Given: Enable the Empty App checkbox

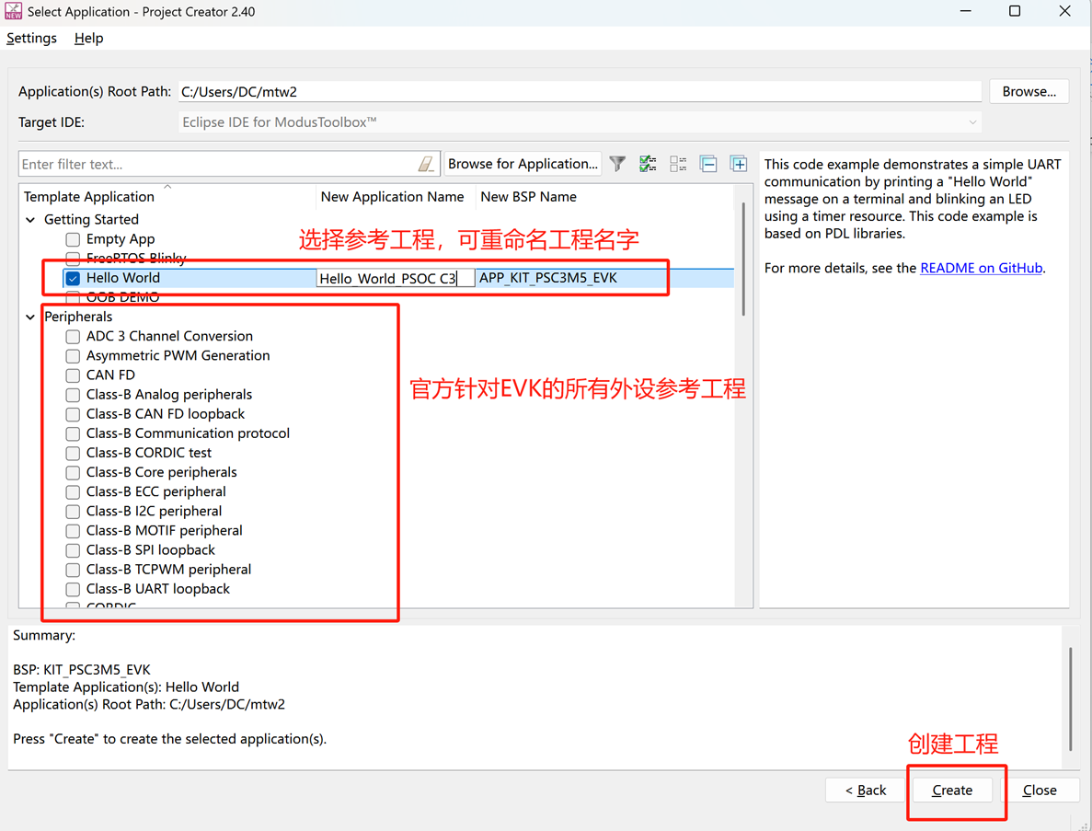Looking at the screenshot, I should (x=73, y=239).
